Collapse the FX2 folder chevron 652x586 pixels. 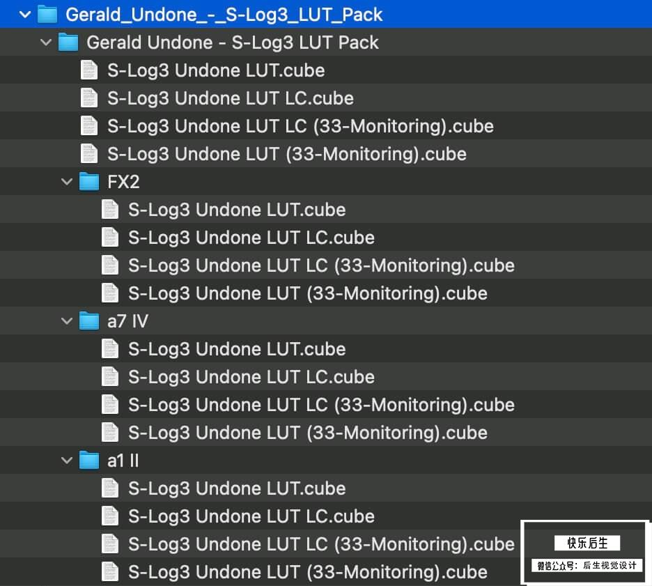67,182
